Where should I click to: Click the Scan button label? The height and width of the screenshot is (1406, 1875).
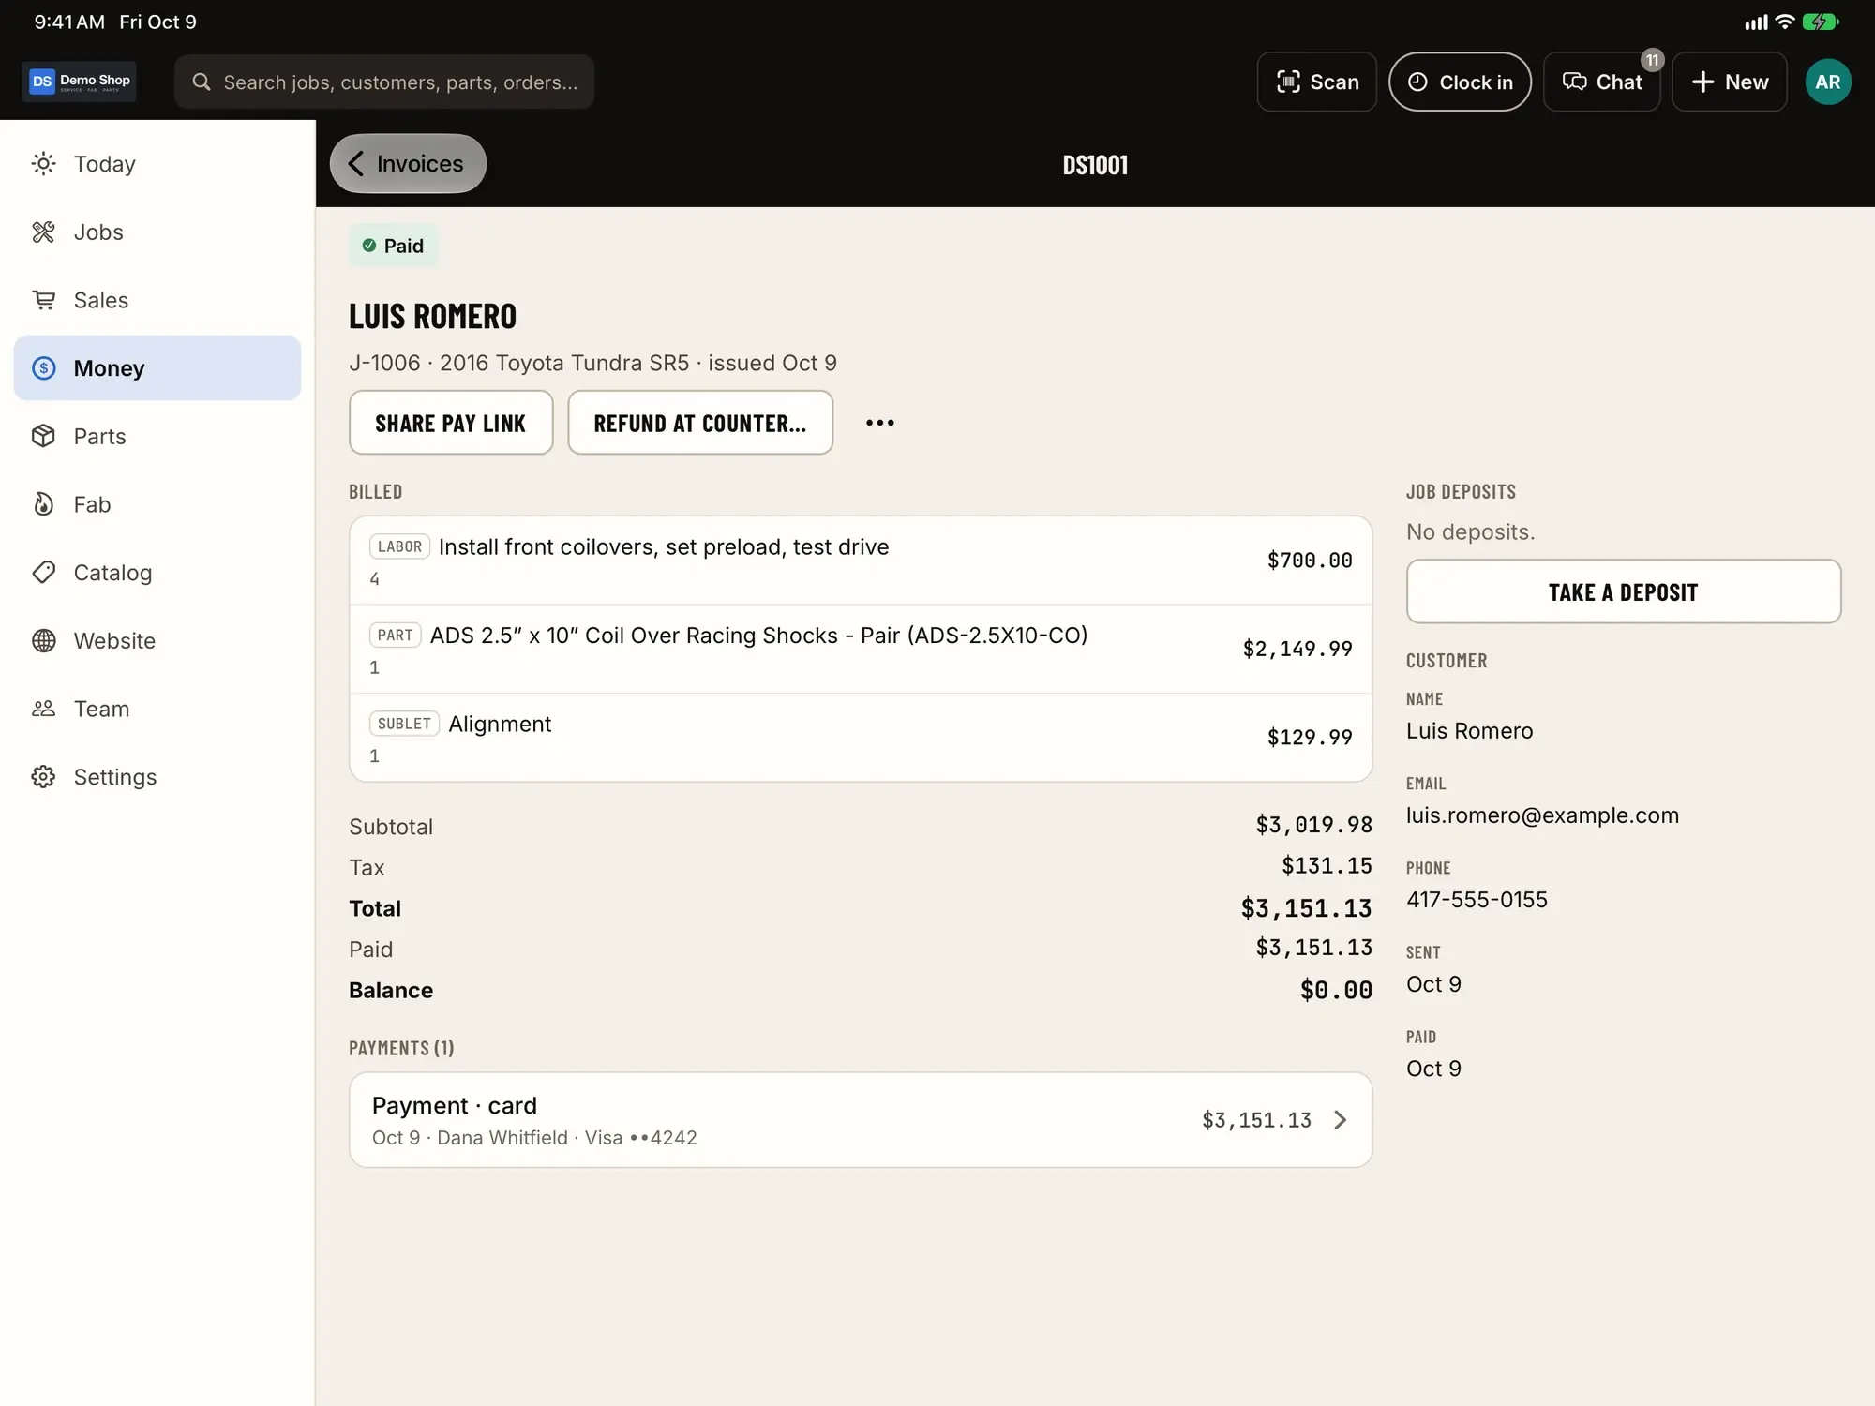coord(1334,82)
